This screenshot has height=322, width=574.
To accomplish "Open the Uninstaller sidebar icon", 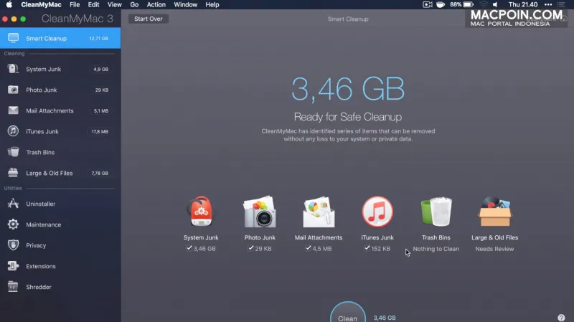I will click(x=13, y=204).
